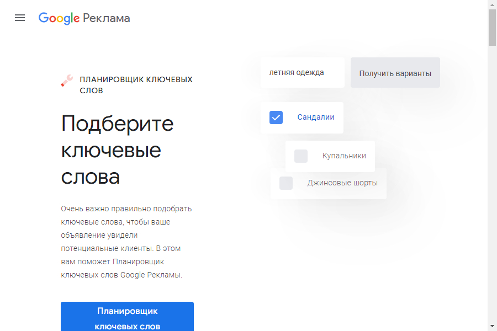Click the colorful Google logo
The height and width of the screenshot is (331, 497).
(59, 18)
